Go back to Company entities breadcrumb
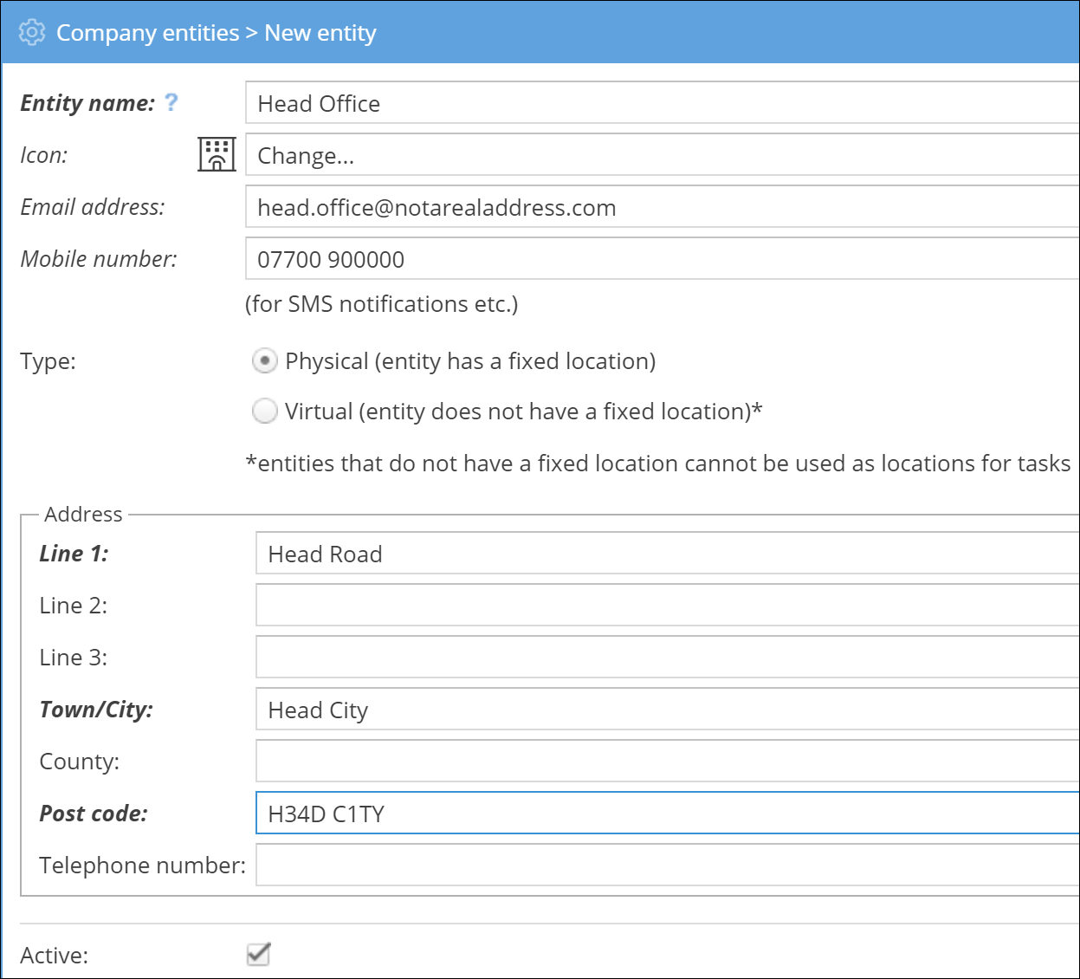The image size is (1080, 979). coord(147,33)
